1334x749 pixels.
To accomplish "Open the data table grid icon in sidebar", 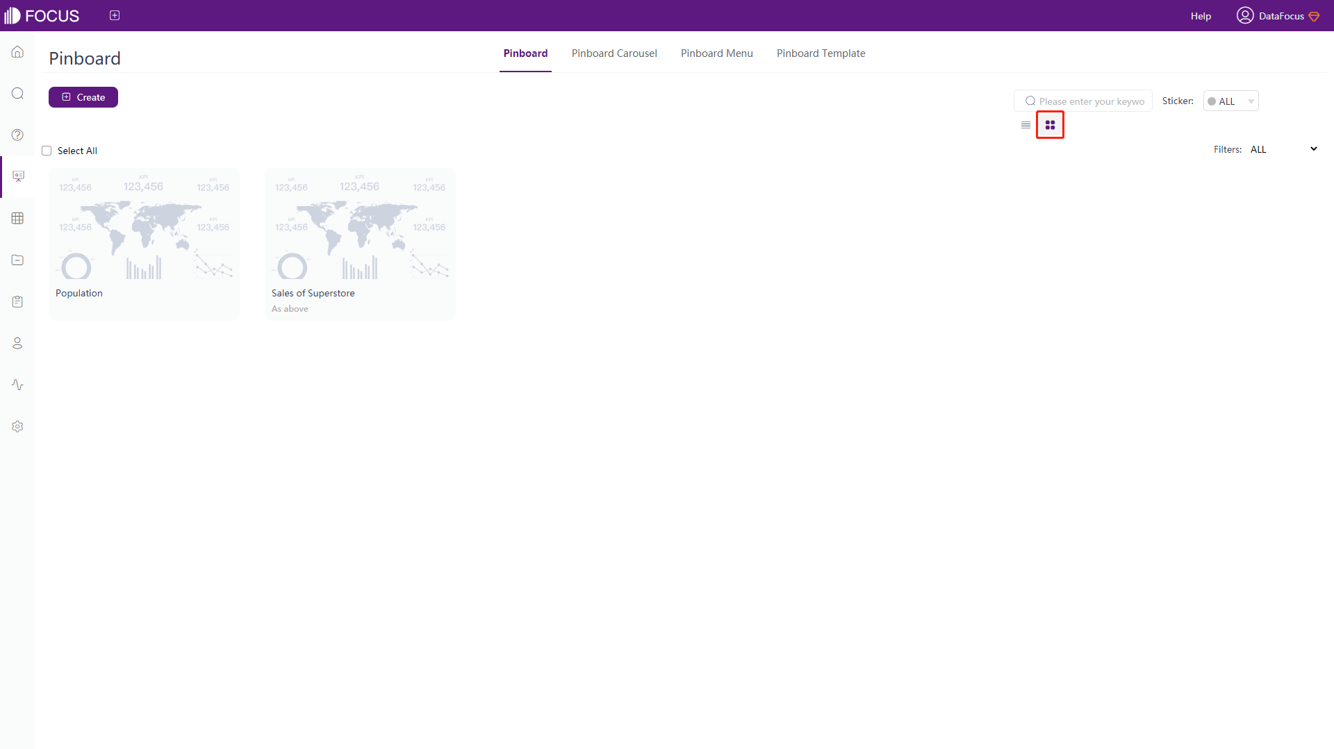I will 17,218.
